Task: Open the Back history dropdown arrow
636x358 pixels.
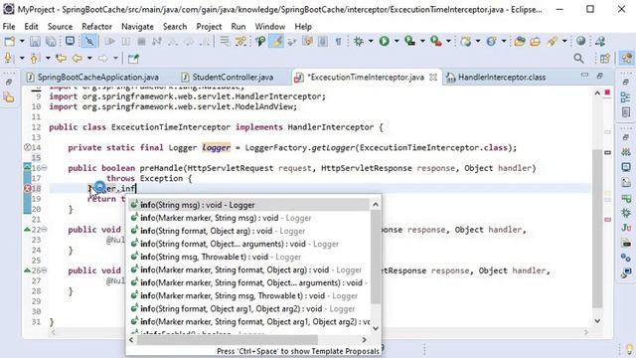Action: (89, 59)
